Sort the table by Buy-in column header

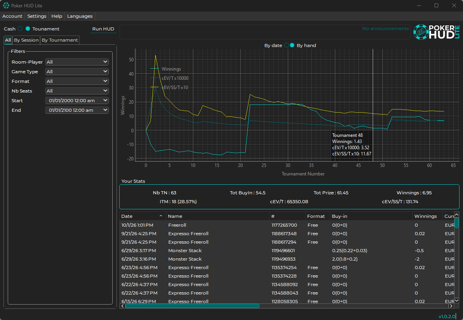[371, 216]
